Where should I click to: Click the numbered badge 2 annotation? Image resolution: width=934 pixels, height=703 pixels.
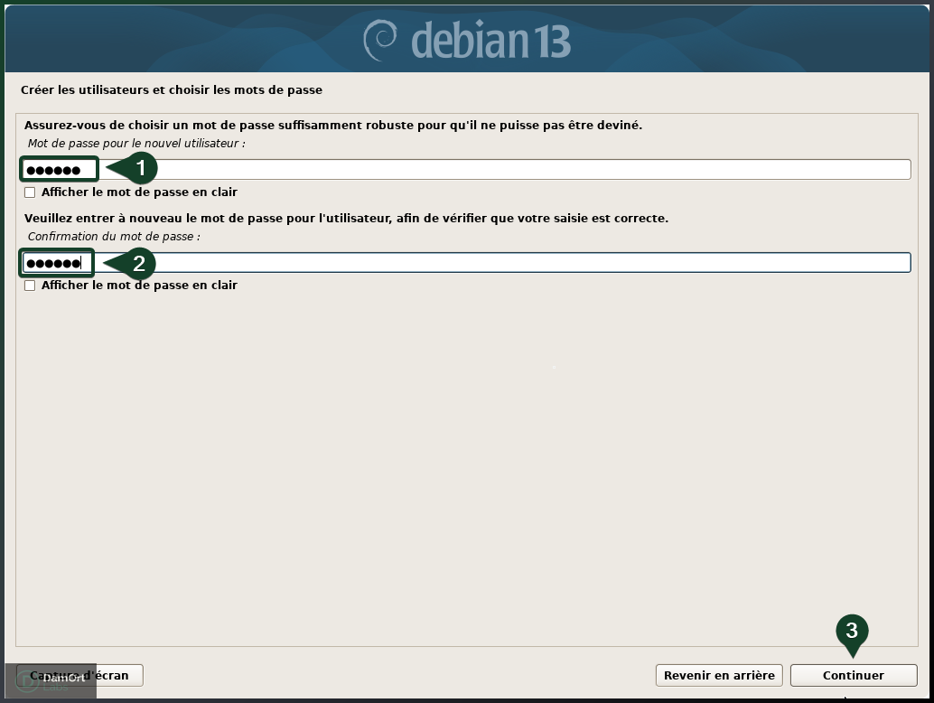pyautogui.click(x=142, y=261)
